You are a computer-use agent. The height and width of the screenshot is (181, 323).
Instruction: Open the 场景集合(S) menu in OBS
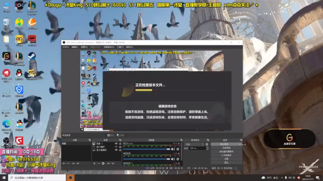pos(109,47)
